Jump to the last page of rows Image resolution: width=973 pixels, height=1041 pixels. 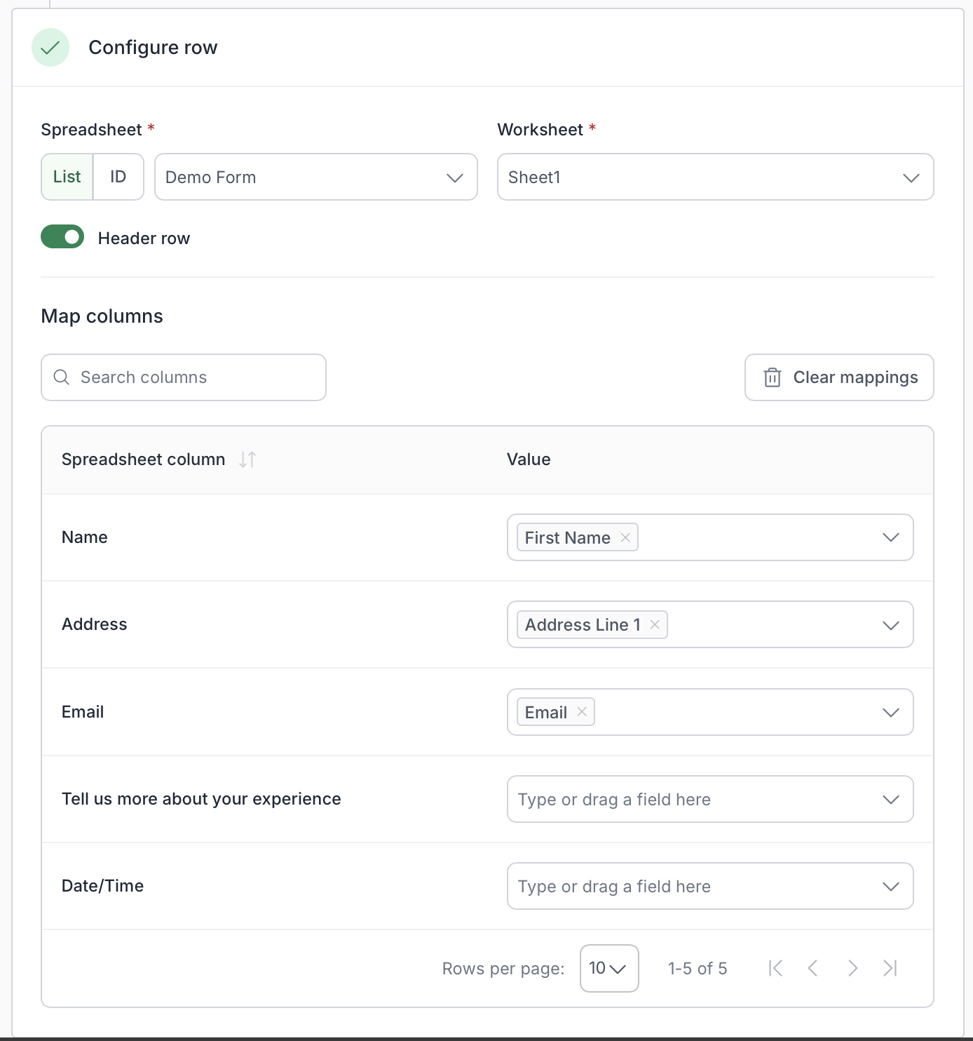click(890, 968)
